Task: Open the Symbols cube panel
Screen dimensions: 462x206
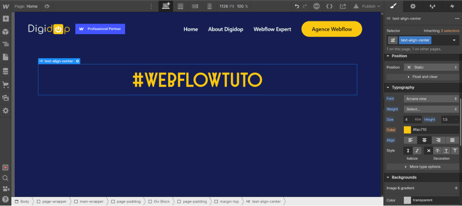Action: 6,32
